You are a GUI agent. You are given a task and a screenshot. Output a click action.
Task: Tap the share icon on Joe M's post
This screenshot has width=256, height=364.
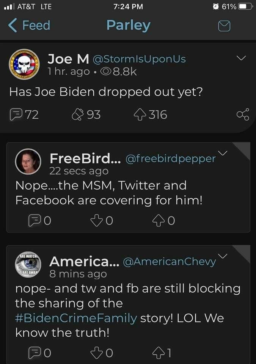[x=243, y=115]
